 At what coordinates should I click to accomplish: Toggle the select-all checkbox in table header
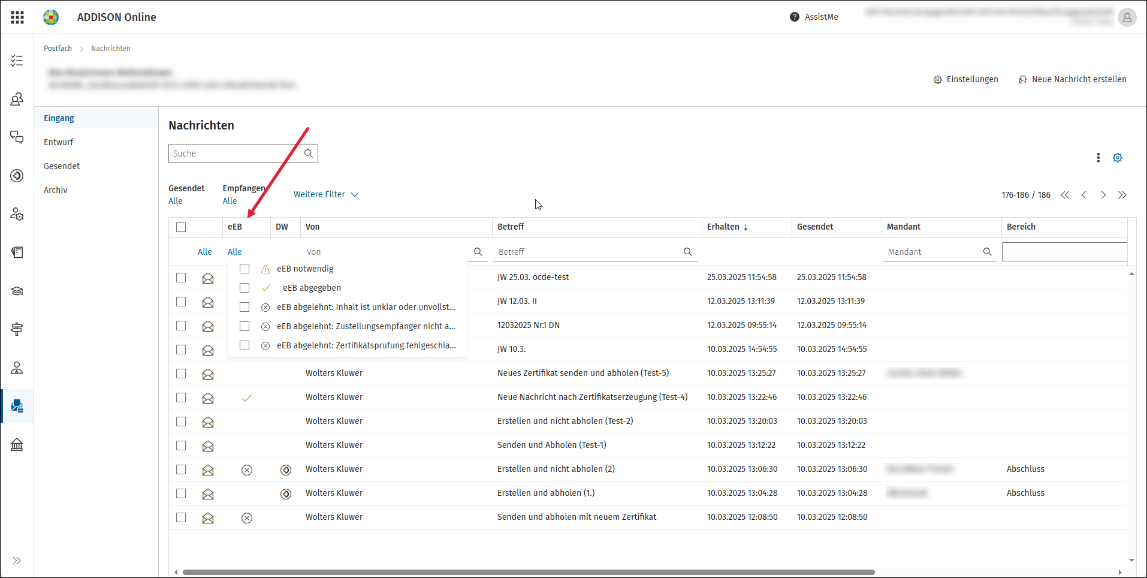pos(181,227)
